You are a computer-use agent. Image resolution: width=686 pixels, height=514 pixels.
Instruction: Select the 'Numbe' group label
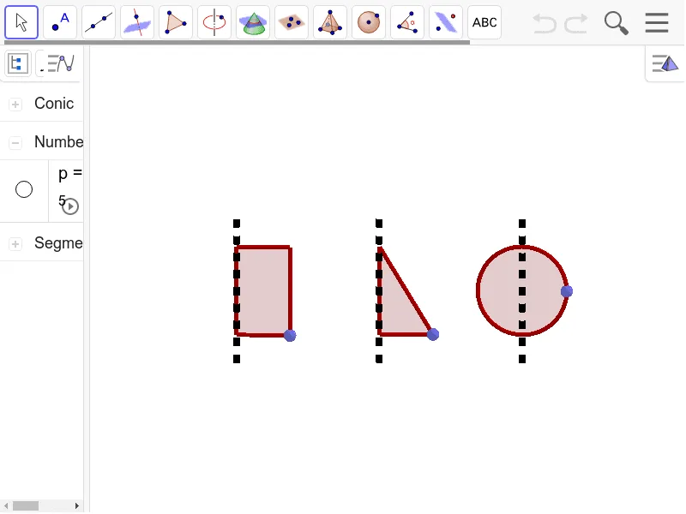[x=58, y=142]
